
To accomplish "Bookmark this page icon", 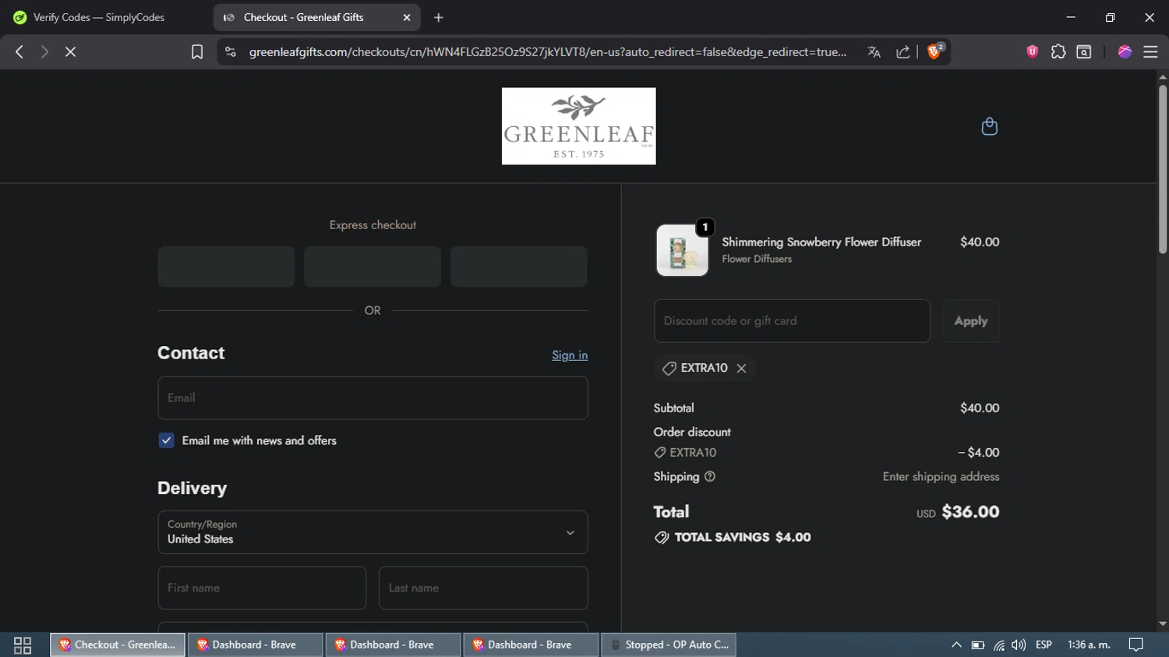I will click(x=197, y=51).
